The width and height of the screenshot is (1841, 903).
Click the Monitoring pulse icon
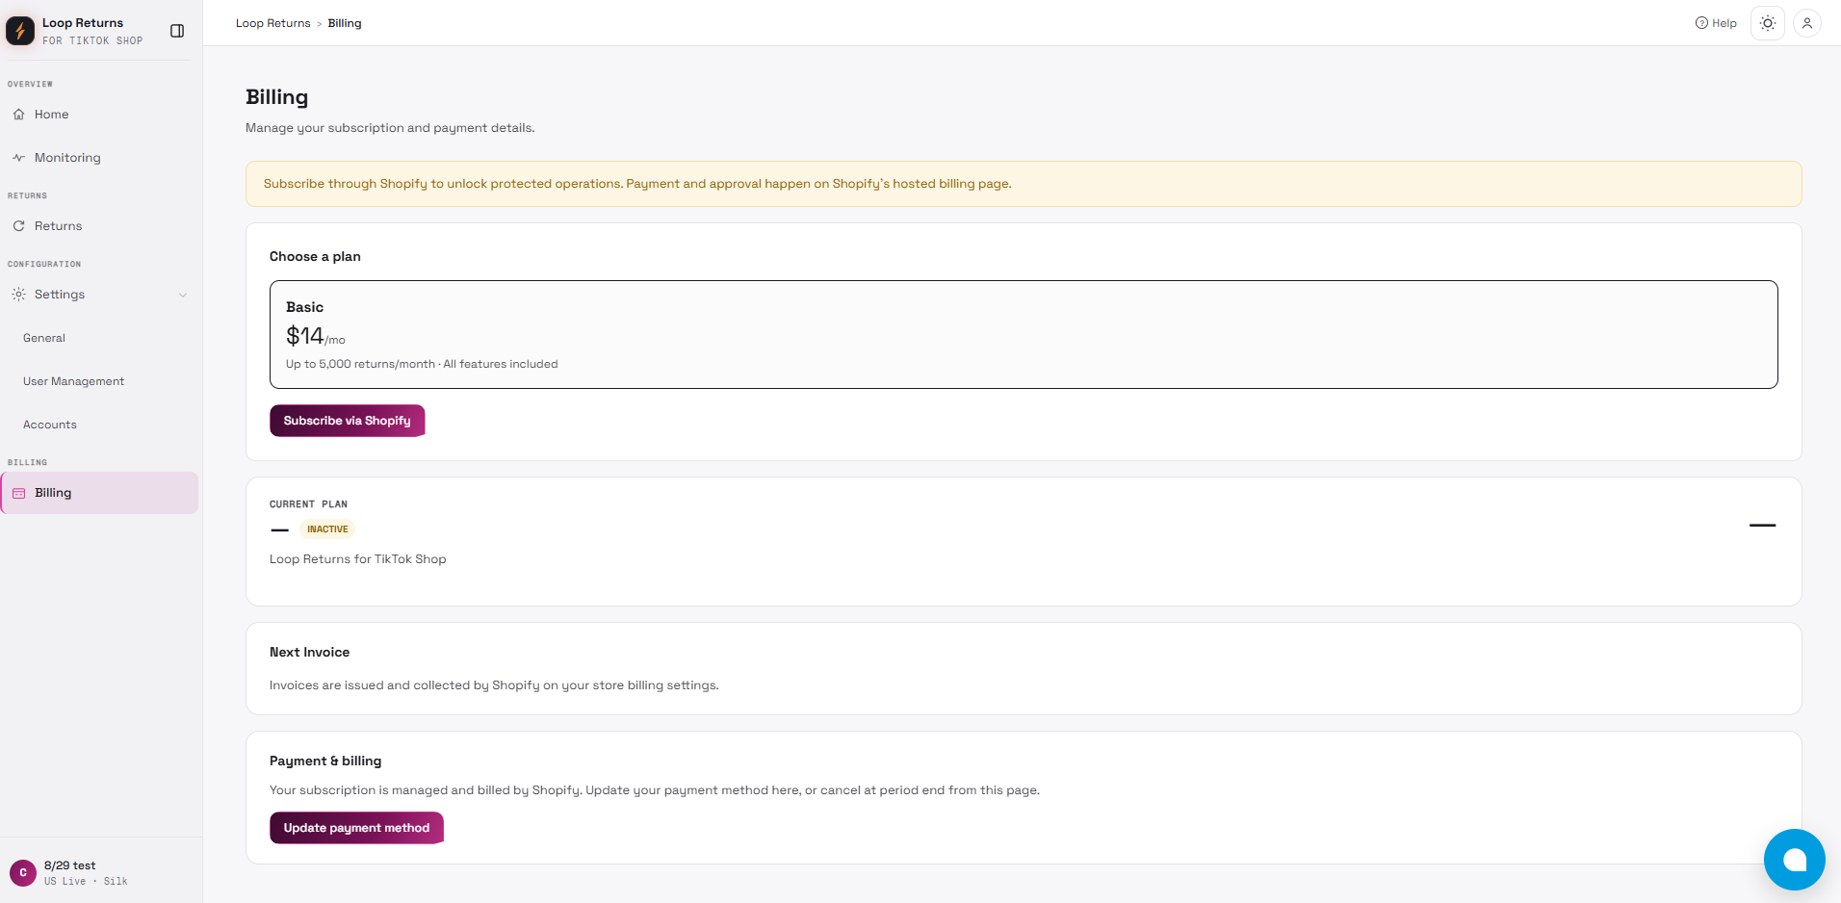(18, 158)
